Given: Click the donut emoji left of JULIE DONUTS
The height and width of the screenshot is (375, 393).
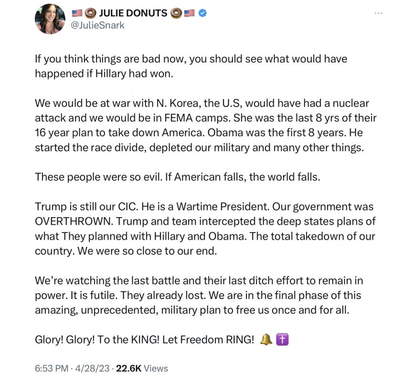Looking at the screenshot, I should (x=90, y=13).
